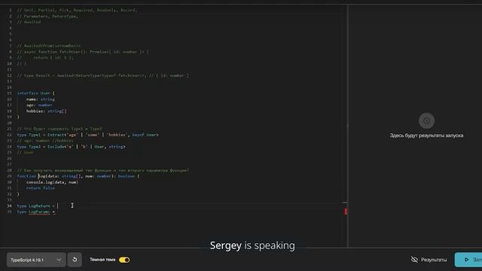Click the 'type LogParams =' line with error underline
Screen dimensions: 482x271
pyautogui.click(x=36, y=212)
